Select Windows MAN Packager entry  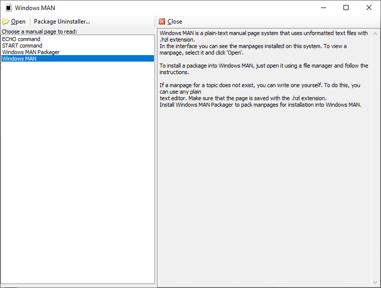(x=78, y=52)
